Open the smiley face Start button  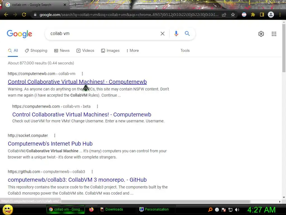(8, 209)
